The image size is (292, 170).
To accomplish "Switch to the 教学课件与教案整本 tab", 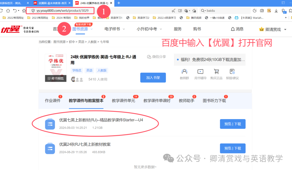I will pyautogui.click(x=86, y=100).
